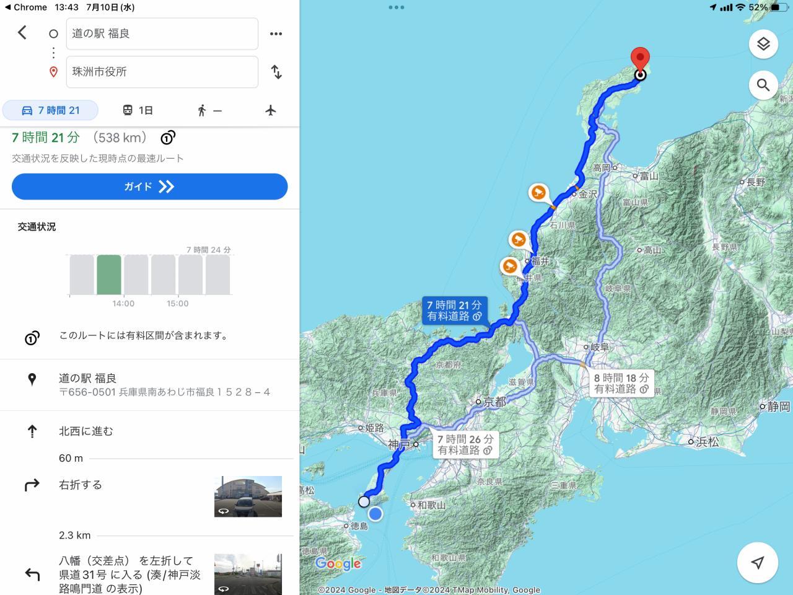
Task: Swap origin and destination with arrows icon
Action: click(x=276, y=72)
